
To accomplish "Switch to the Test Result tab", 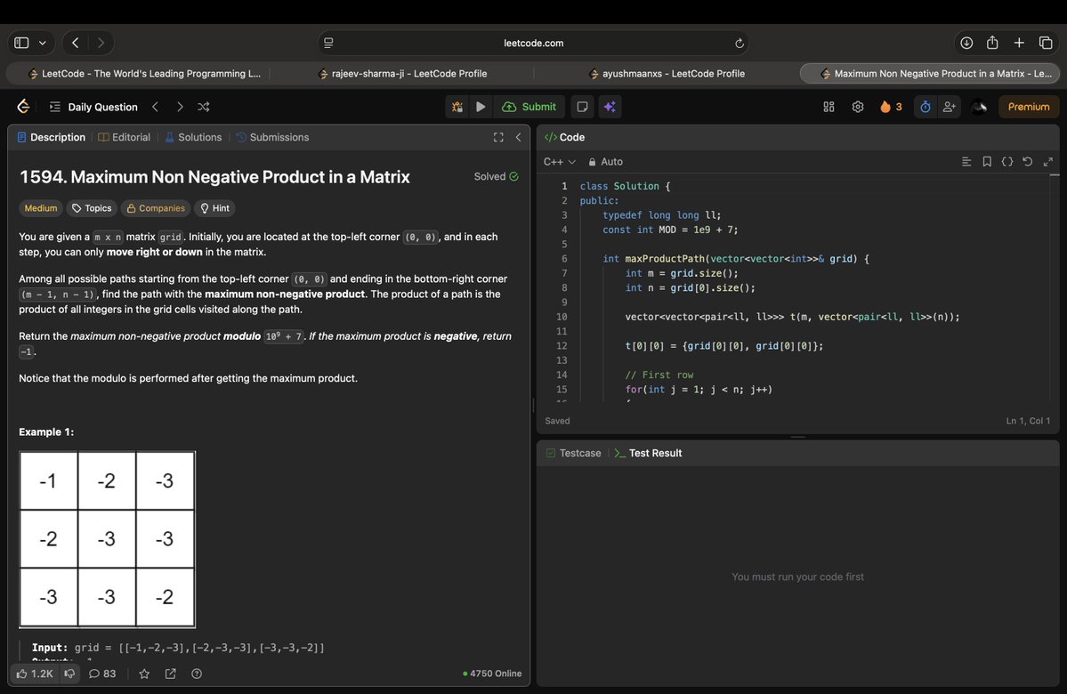I will [x=648, y=453].
